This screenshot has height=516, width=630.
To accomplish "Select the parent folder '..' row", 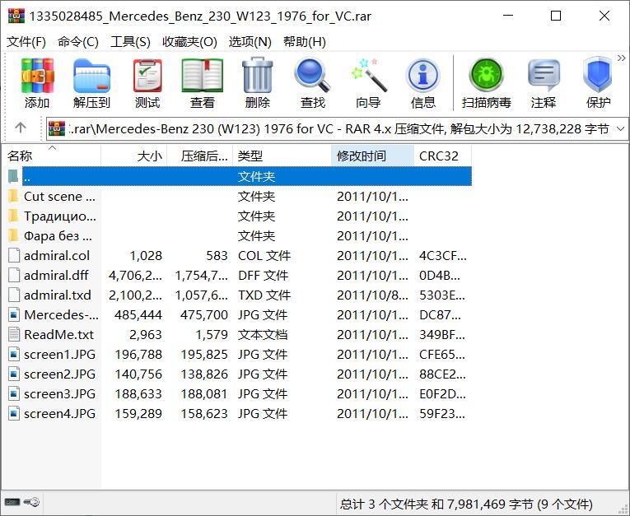I will point(239,176).
